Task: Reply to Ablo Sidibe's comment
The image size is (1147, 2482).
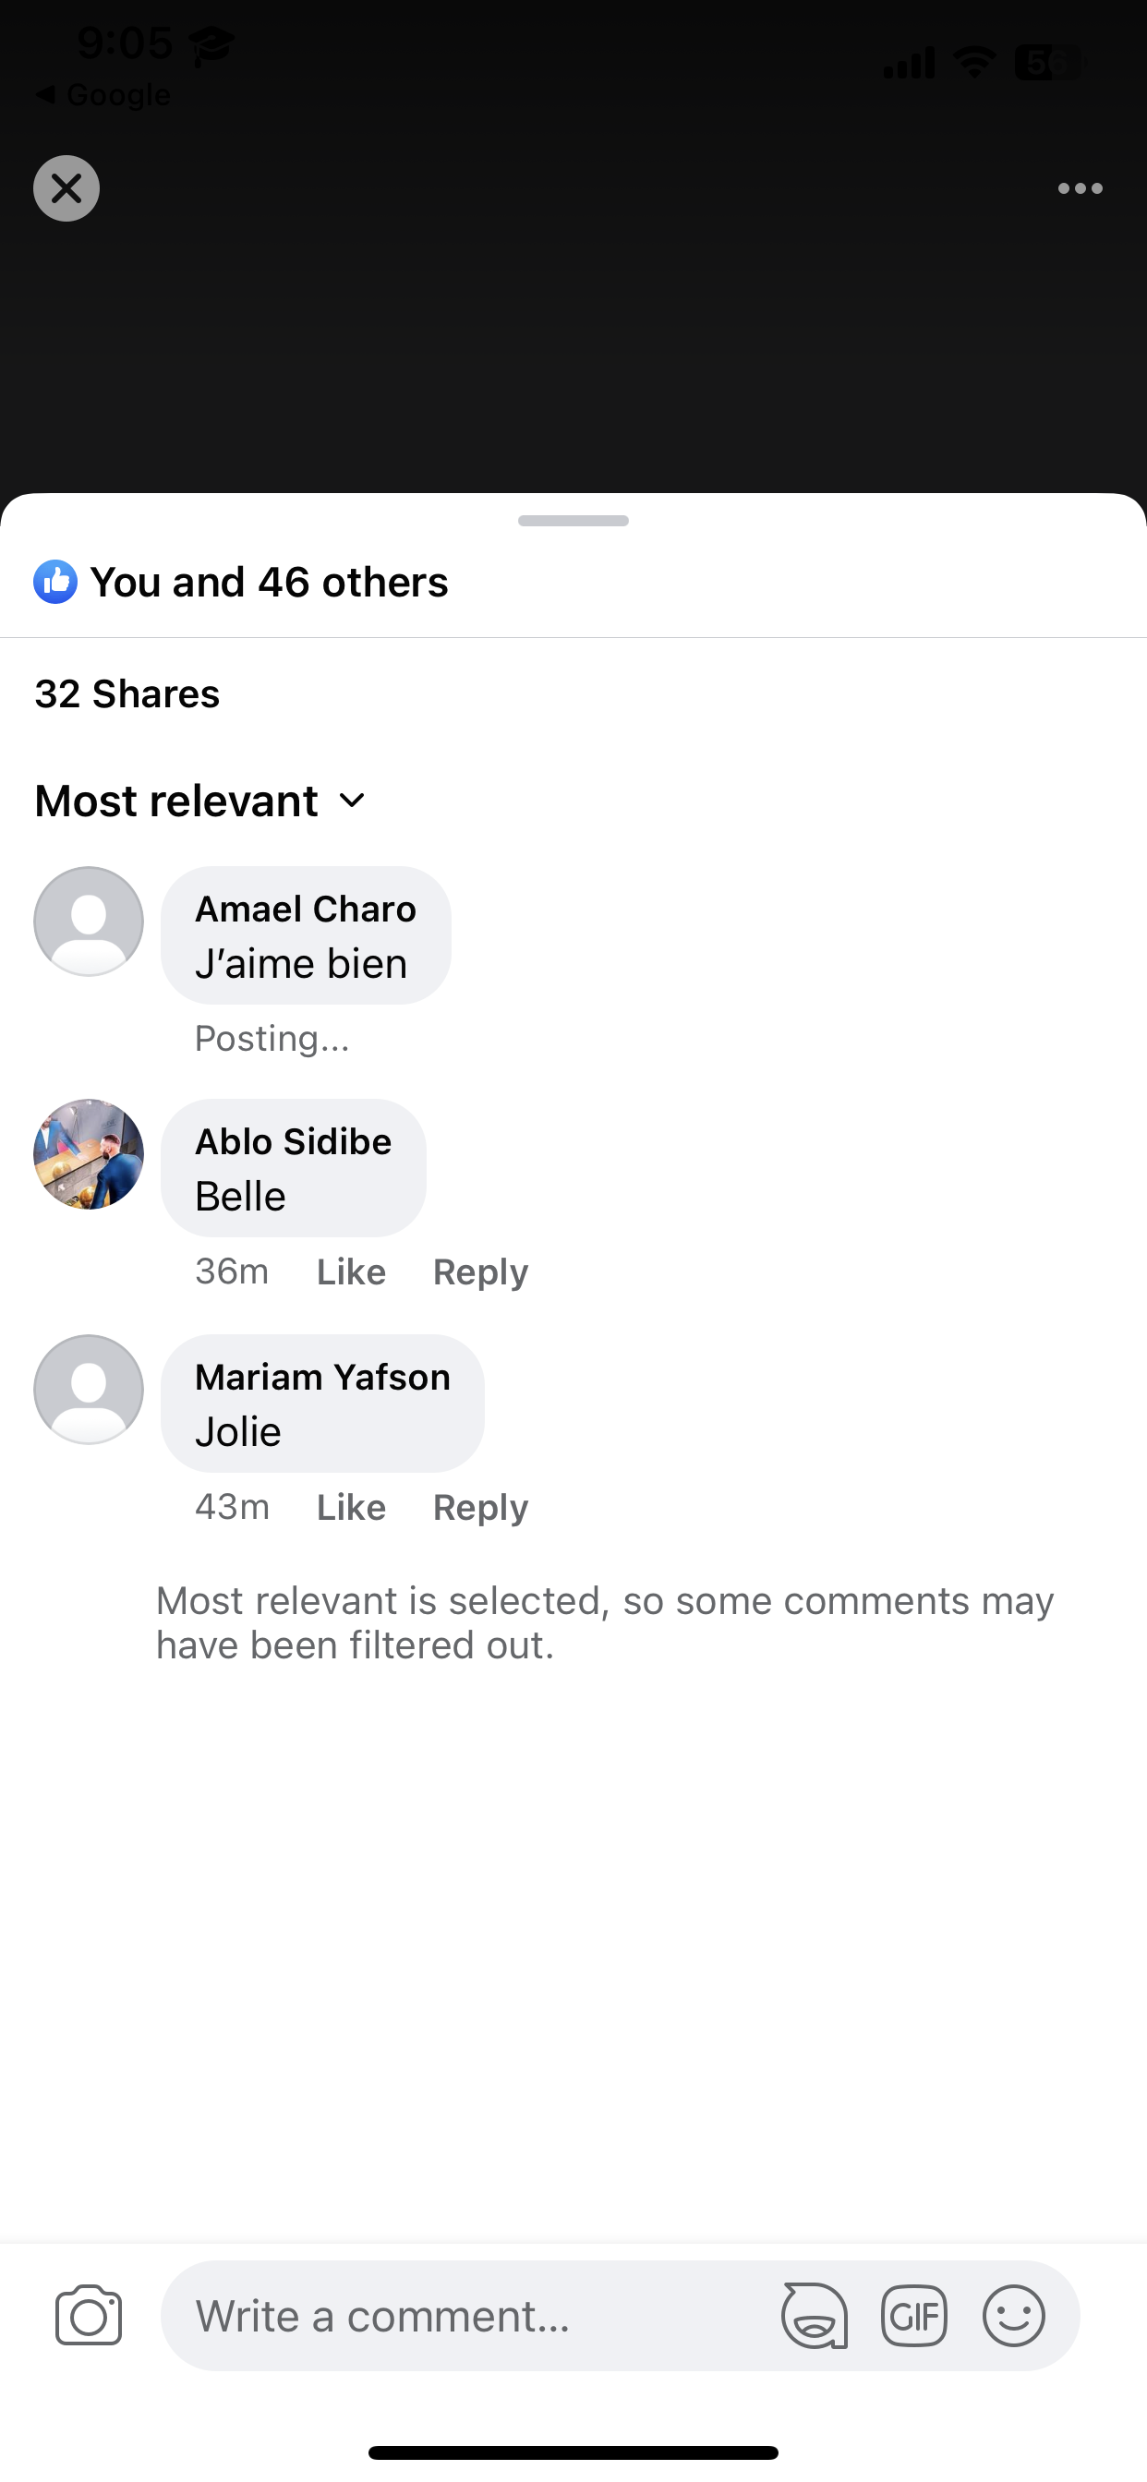Action: point(480,1271)
